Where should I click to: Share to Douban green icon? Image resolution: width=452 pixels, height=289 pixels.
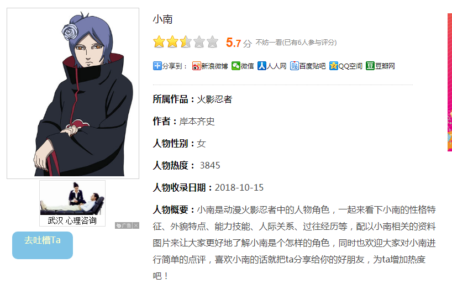coord(370,66)
